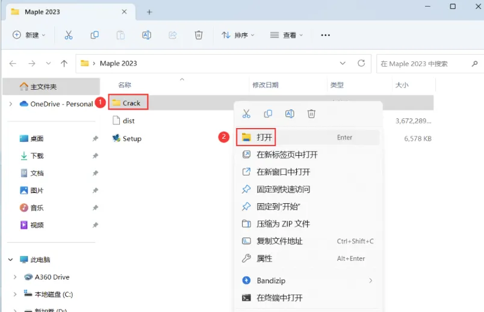Click the Cut icon in the toolbar
This screenshot has width=484, height=312.
[x=69, y=35]
